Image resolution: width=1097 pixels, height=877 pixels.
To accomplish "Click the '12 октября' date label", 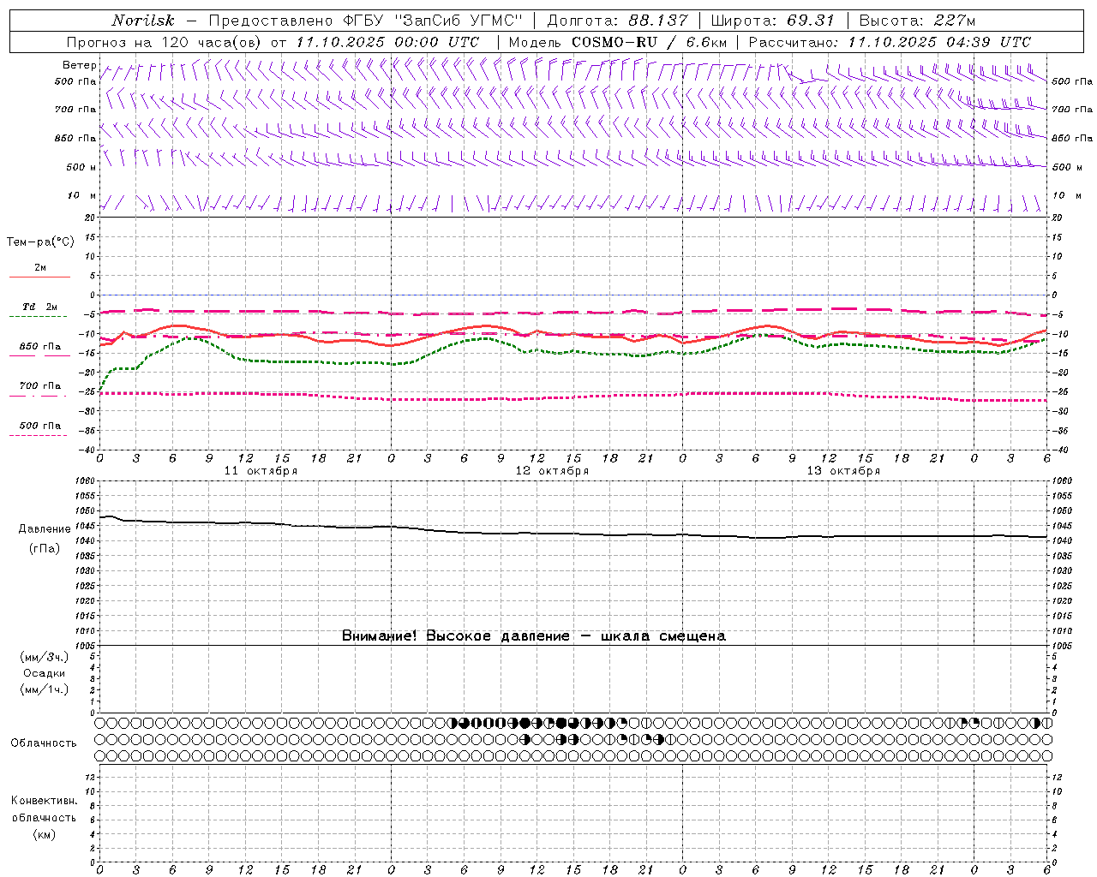I will click(552, 471).
